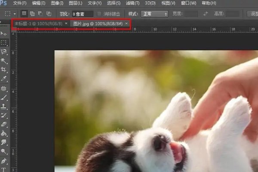This screenshot has width=258, height=172.
Task: Open the tool preset dropdown arrow
Action: click(15, 14)
